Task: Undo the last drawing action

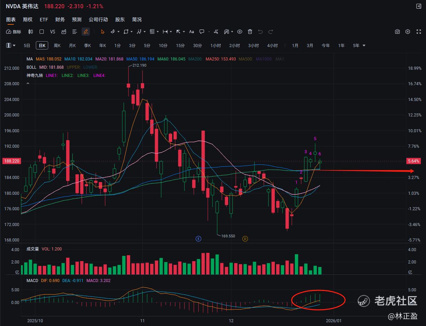Action: 260,32
